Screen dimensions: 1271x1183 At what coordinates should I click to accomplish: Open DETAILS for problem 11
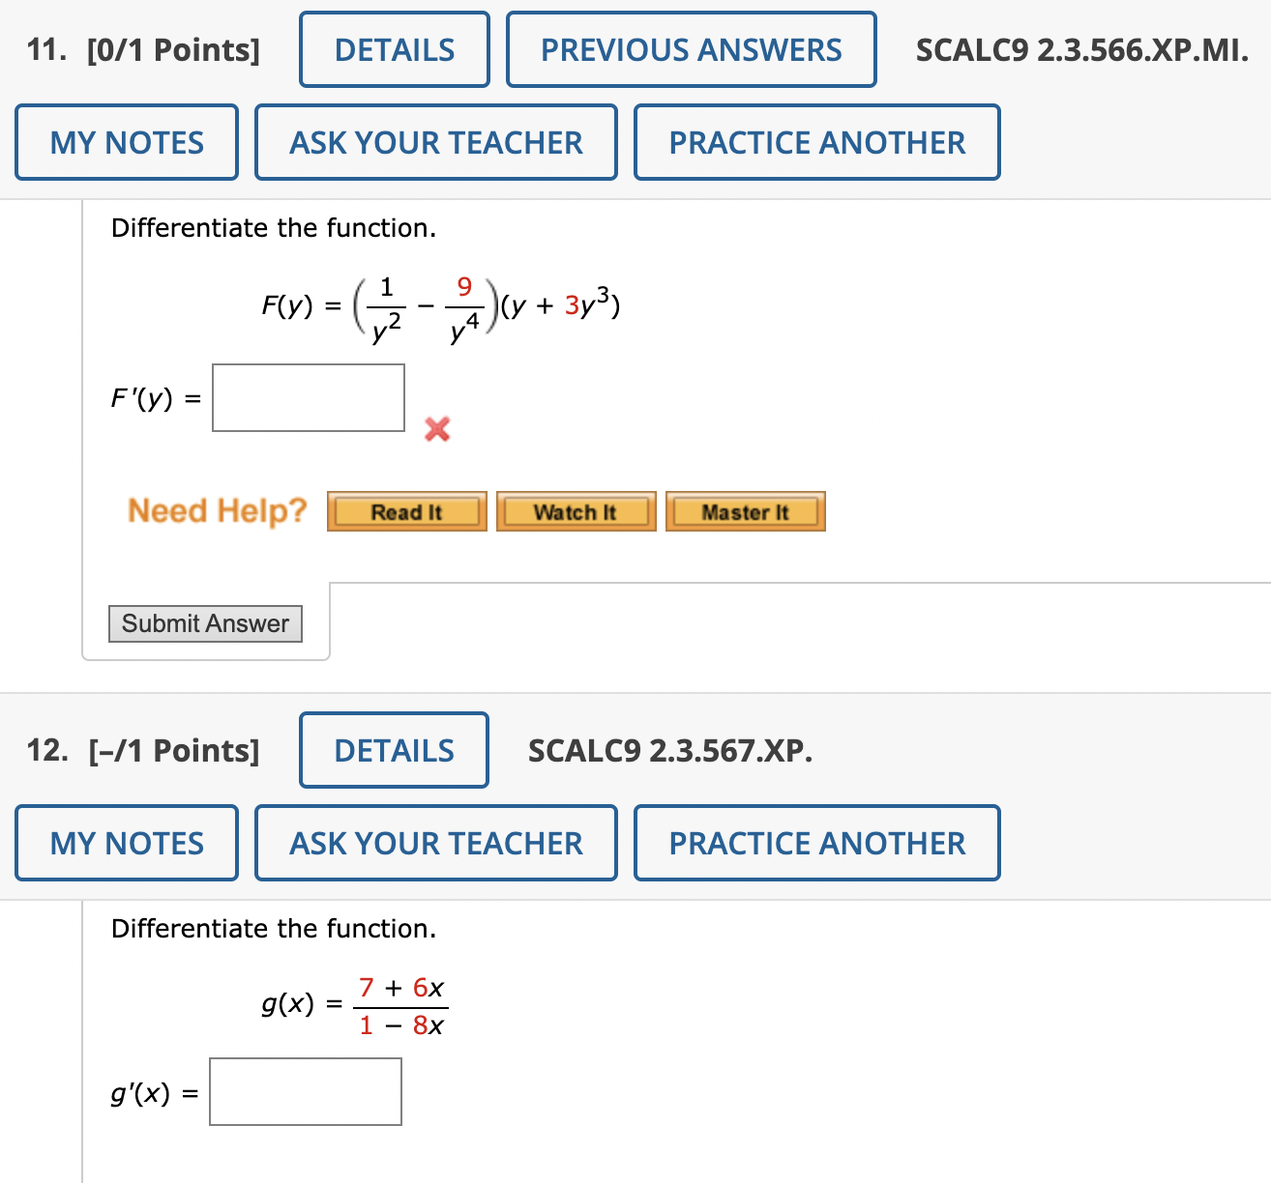pyautogui.click(x=394, y=49)
